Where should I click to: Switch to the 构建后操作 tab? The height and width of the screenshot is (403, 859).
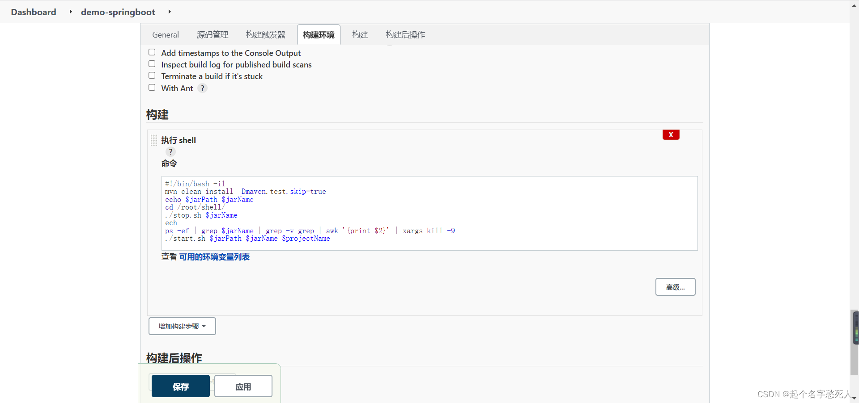pos(405,35)
